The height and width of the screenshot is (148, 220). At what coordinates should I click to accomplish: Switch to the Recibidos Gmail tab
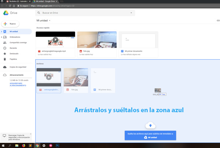point(16,1)
